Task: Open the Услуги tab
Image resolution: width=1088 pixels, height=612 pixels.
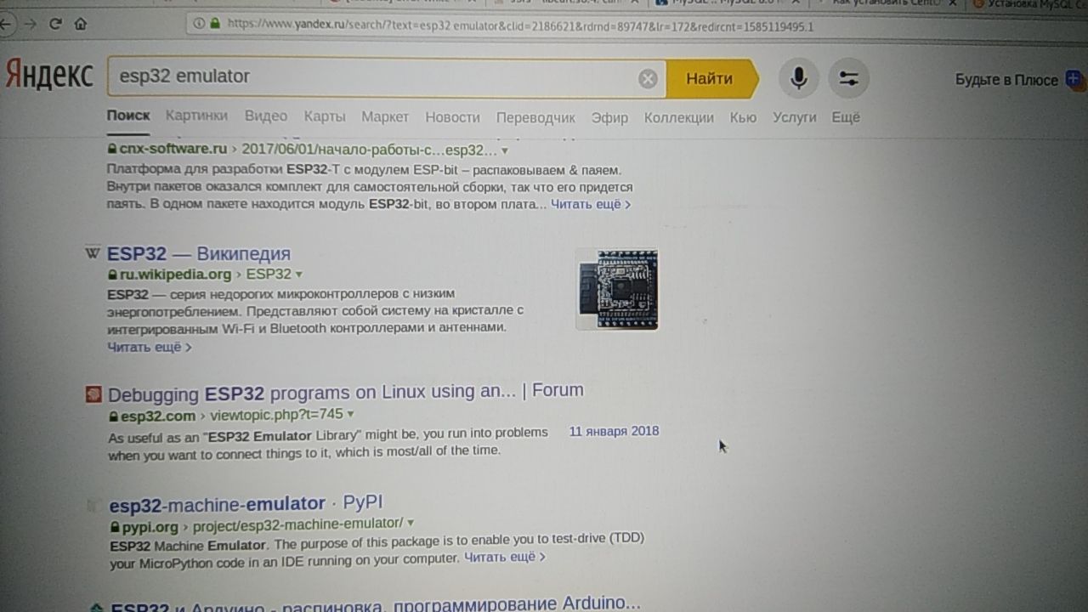Action: click(x=794, y=117)
